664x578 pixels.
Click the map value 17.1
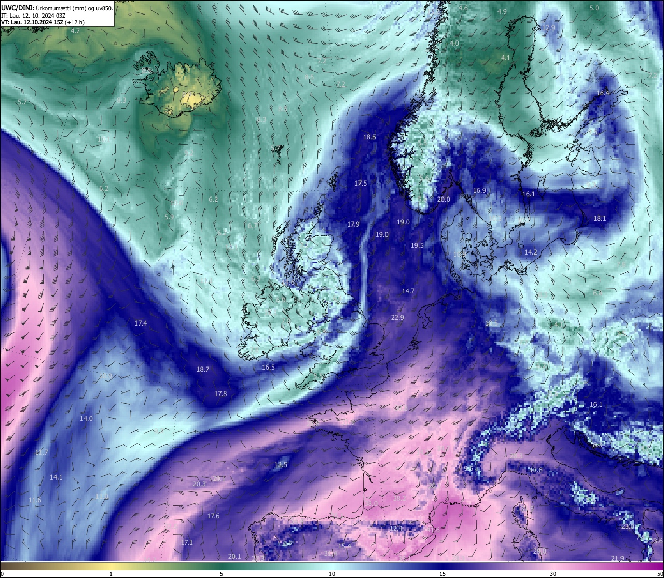pyautogui.click(x=187, y=543)
